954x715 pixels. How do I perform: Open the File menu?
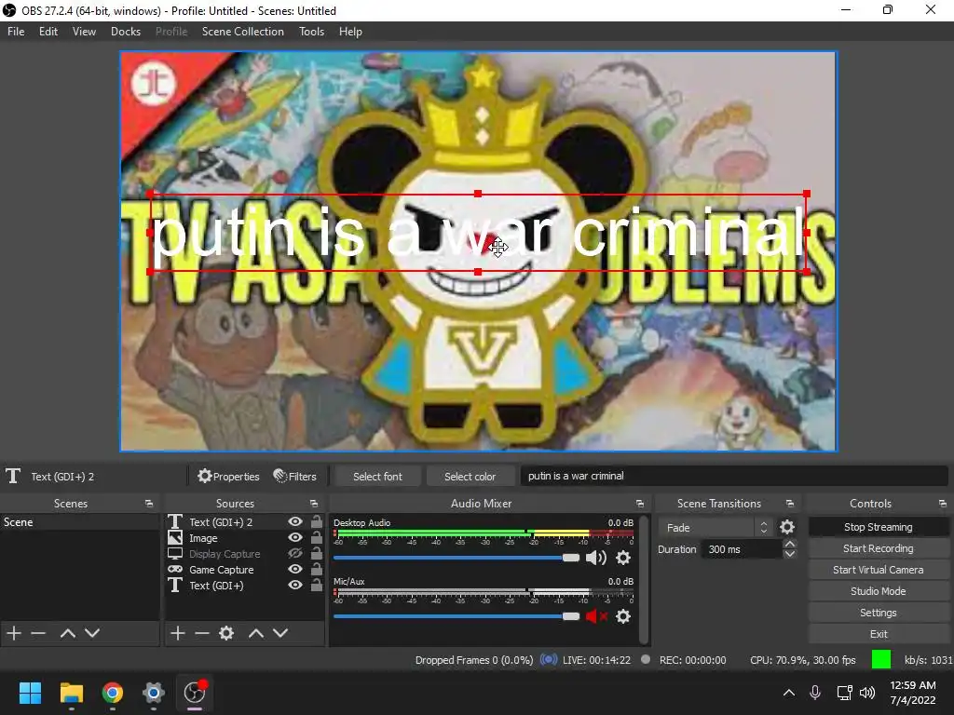(x=16, y=32)
